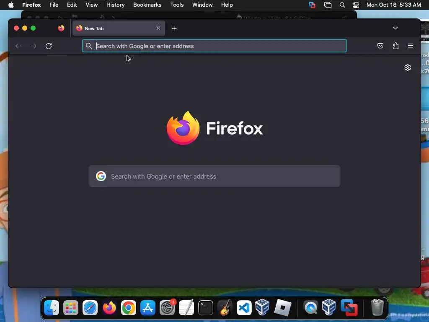Open a new tab with plus button
The width and height of the screenshot is (429, 322).
click(174, 28)
